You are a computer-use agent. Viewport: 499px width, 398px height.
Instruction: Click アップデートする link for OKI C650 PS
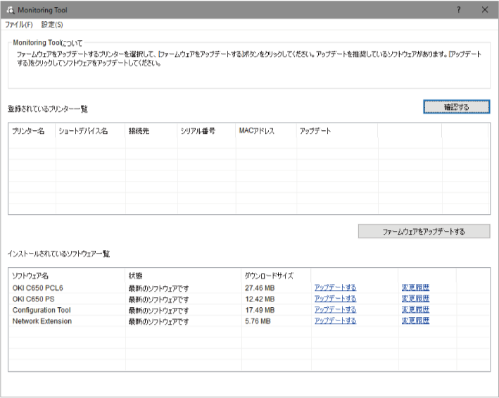click(335, 299)
